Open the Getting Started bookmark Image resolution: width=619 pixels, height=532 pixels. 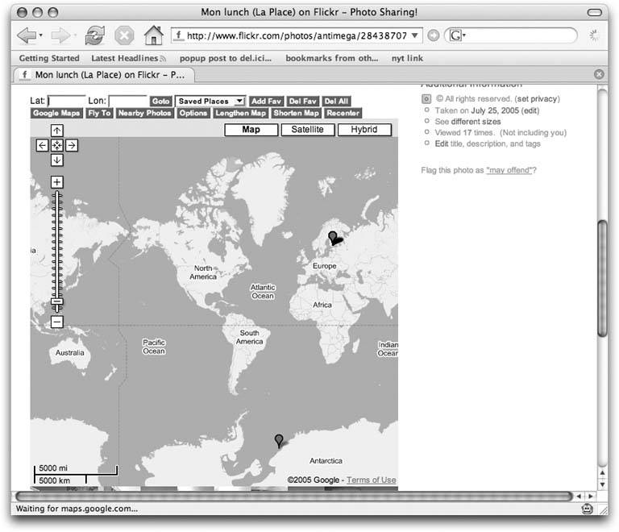point(49,58)
